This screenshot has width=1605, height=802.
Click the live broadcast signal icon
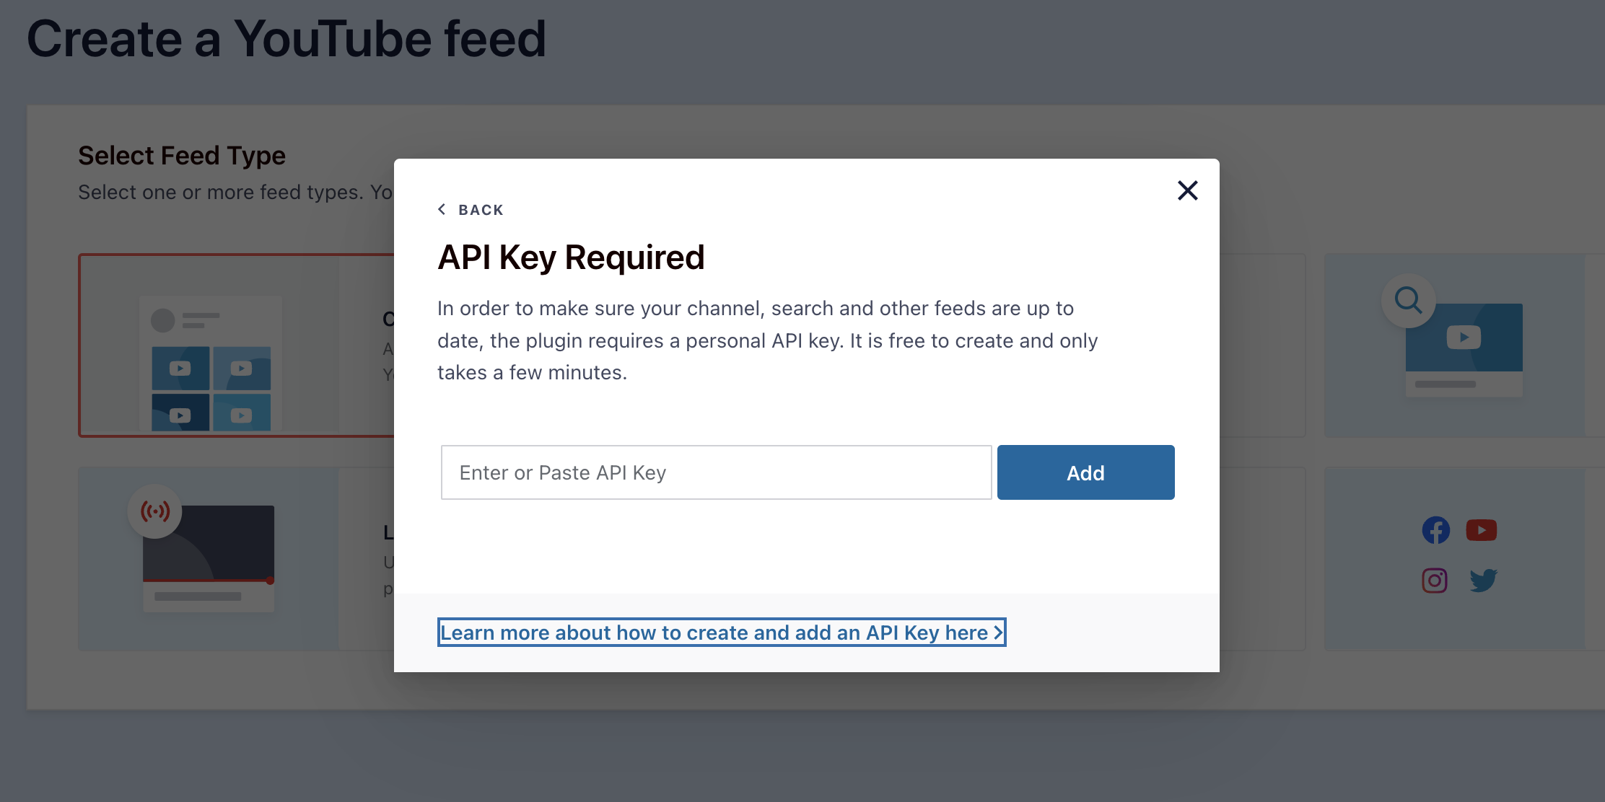point(154,511)
